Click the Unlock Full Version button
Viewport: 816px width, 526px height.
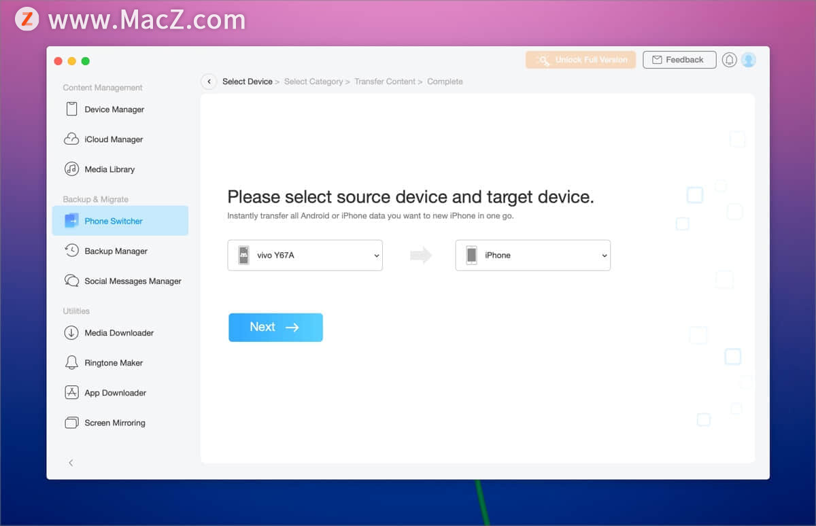tap(581, 60)
